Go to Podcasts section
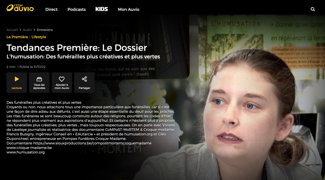The image size is (325, 180). [x=76, y=9]
